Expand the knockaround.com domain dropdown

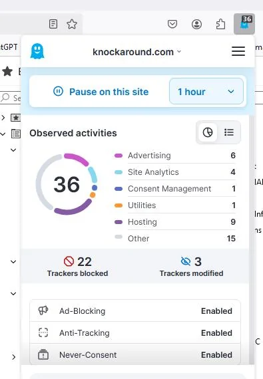179,51
